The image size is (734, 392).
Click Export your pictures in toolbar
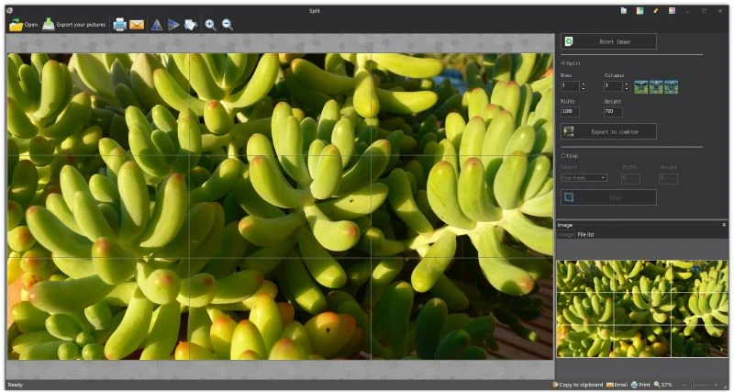[73, 25]
